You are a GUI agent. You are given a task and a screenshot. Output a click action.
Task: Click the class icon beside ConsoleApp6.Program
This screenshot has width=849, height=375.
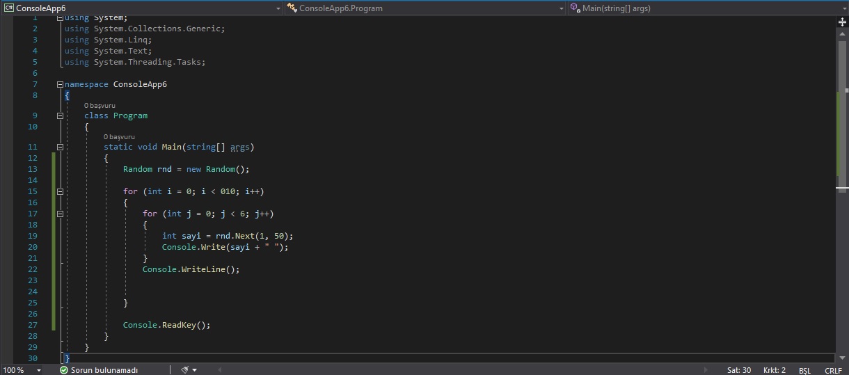click(292, 8)
